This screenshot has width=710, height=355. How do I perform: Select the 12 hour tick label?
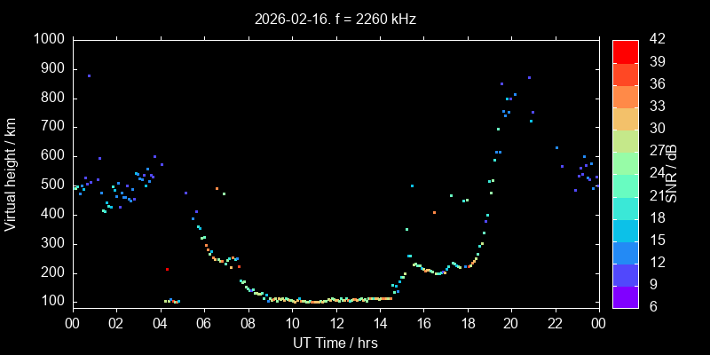(x=335, y=324)
